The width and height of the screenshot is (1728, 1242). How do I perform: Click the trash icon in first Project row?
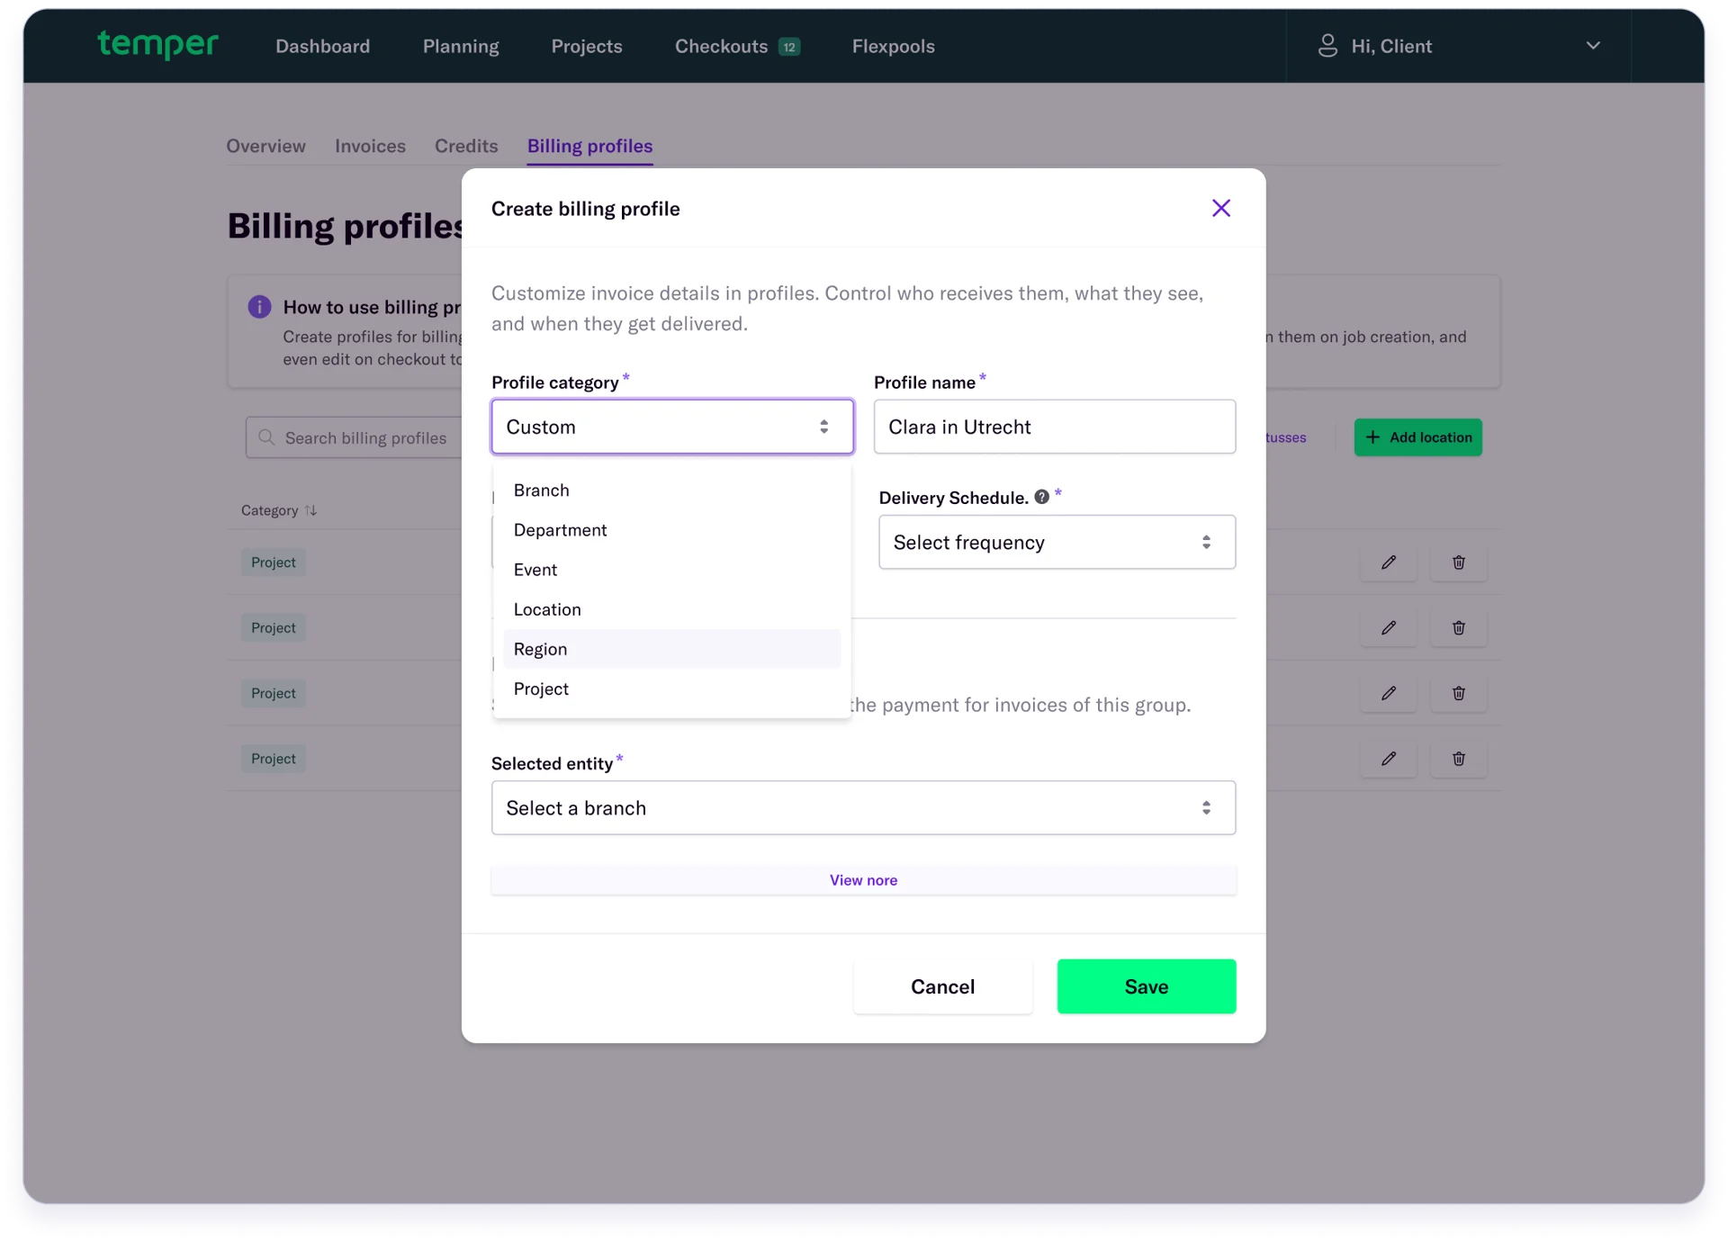tap(1458, 562)
